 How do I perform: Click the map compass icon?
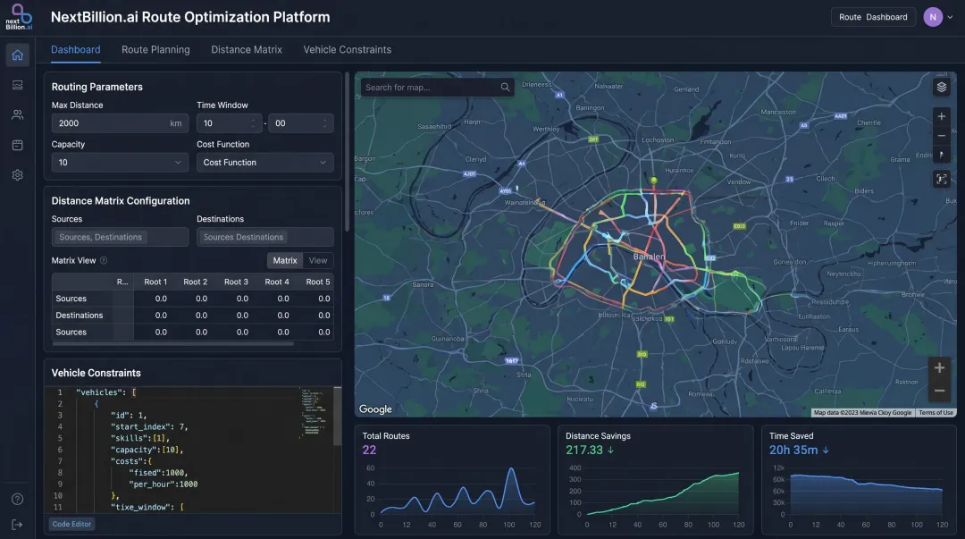click(x=941, y=156)
